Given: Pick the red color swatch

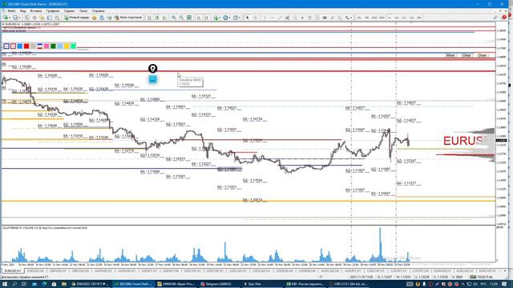Looking at the screenshot, I should pyautogui.click(x=26, y=46).
